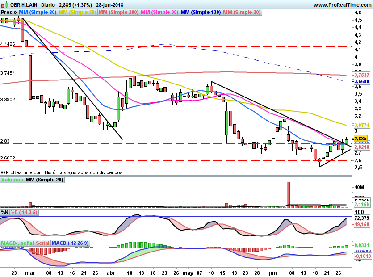Select the yellow MM (Simple 50) label
373x277 pixels.
coord(78,12)
